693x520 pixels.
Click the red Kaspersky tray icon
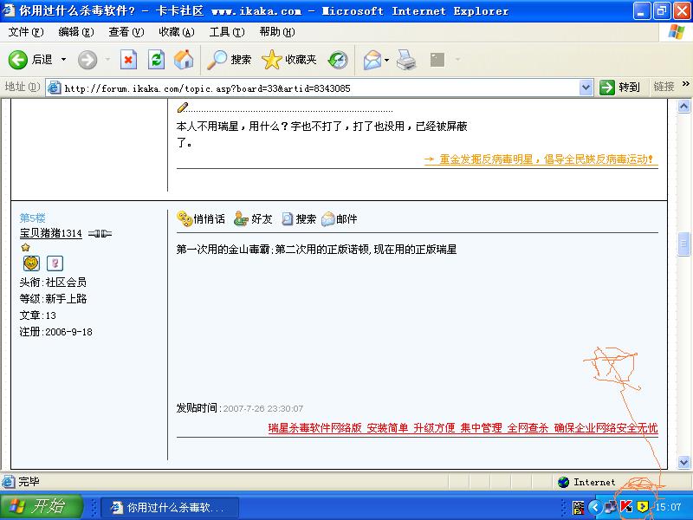click(626, 507)
